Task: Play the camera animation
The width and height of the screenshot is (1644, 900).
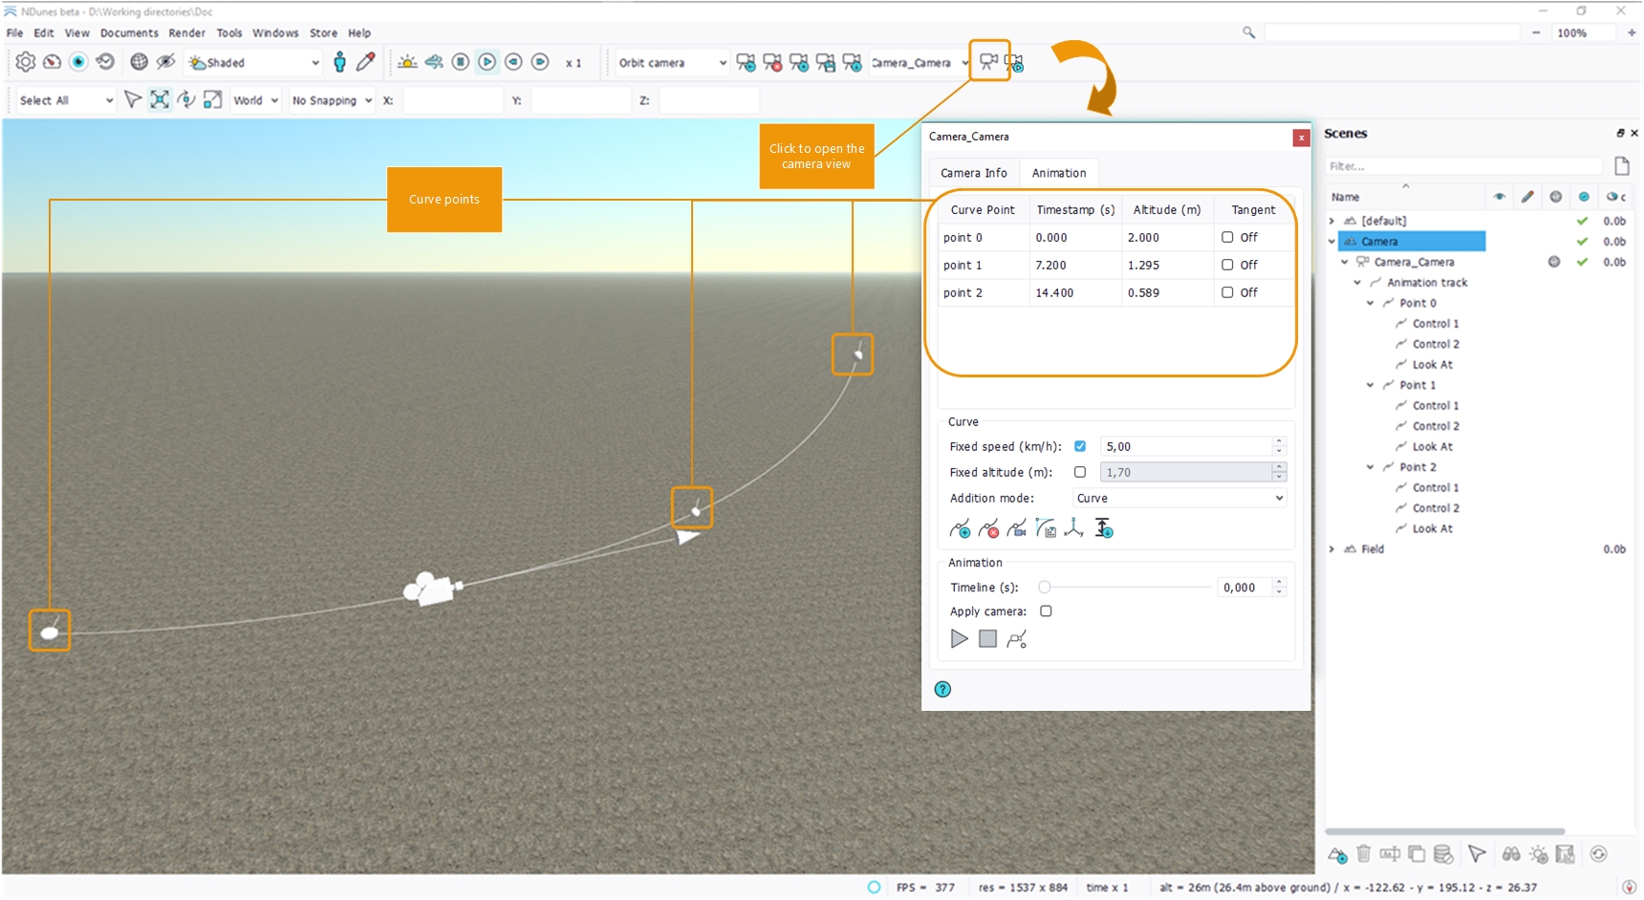Action: tap(959, 639)
